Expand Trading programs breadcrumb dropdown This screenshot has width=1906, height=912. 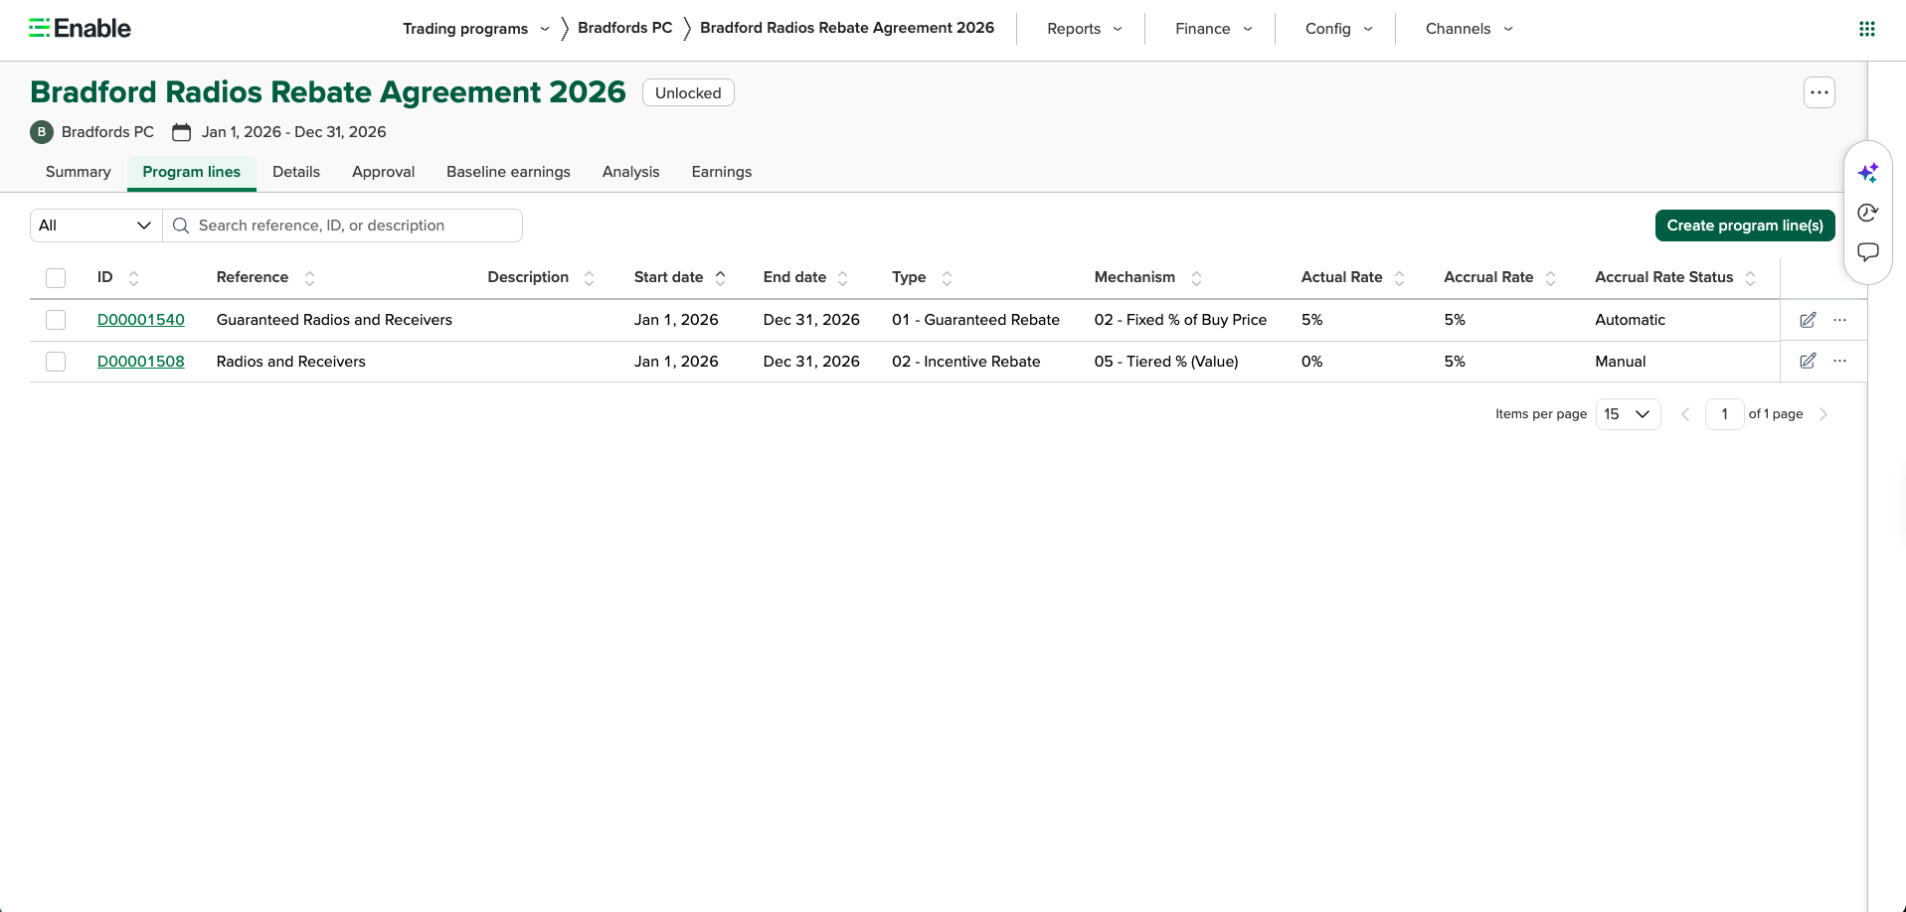[x=544, y=29]
